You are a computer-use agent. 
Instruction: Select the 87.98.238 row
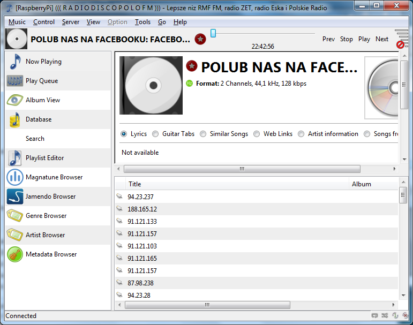pyautogui.click(x=257, y=283)
